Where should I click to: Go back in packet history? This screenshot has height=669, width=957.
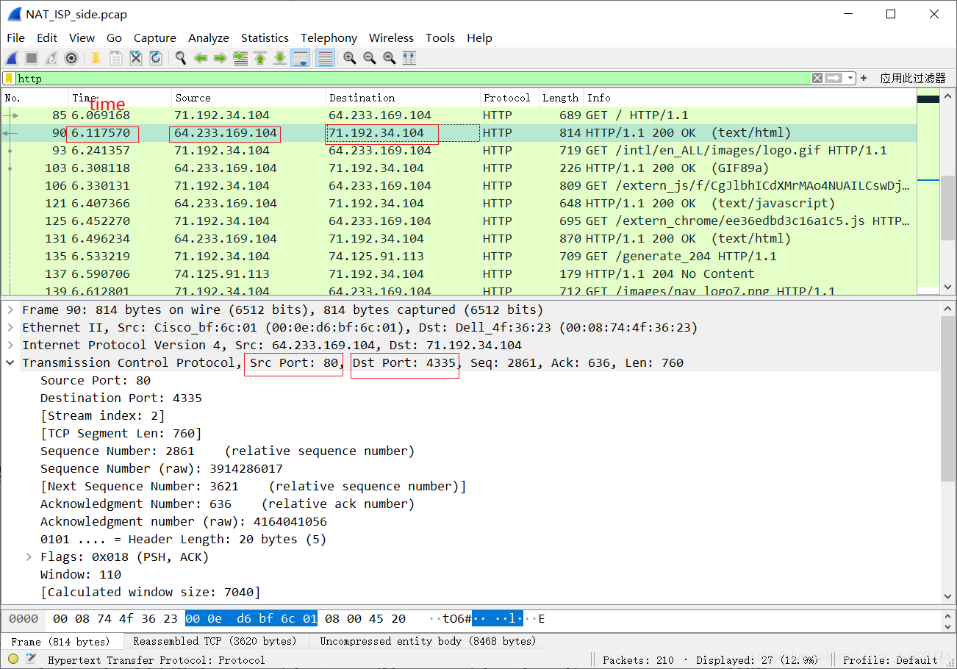tap(200, 58)
